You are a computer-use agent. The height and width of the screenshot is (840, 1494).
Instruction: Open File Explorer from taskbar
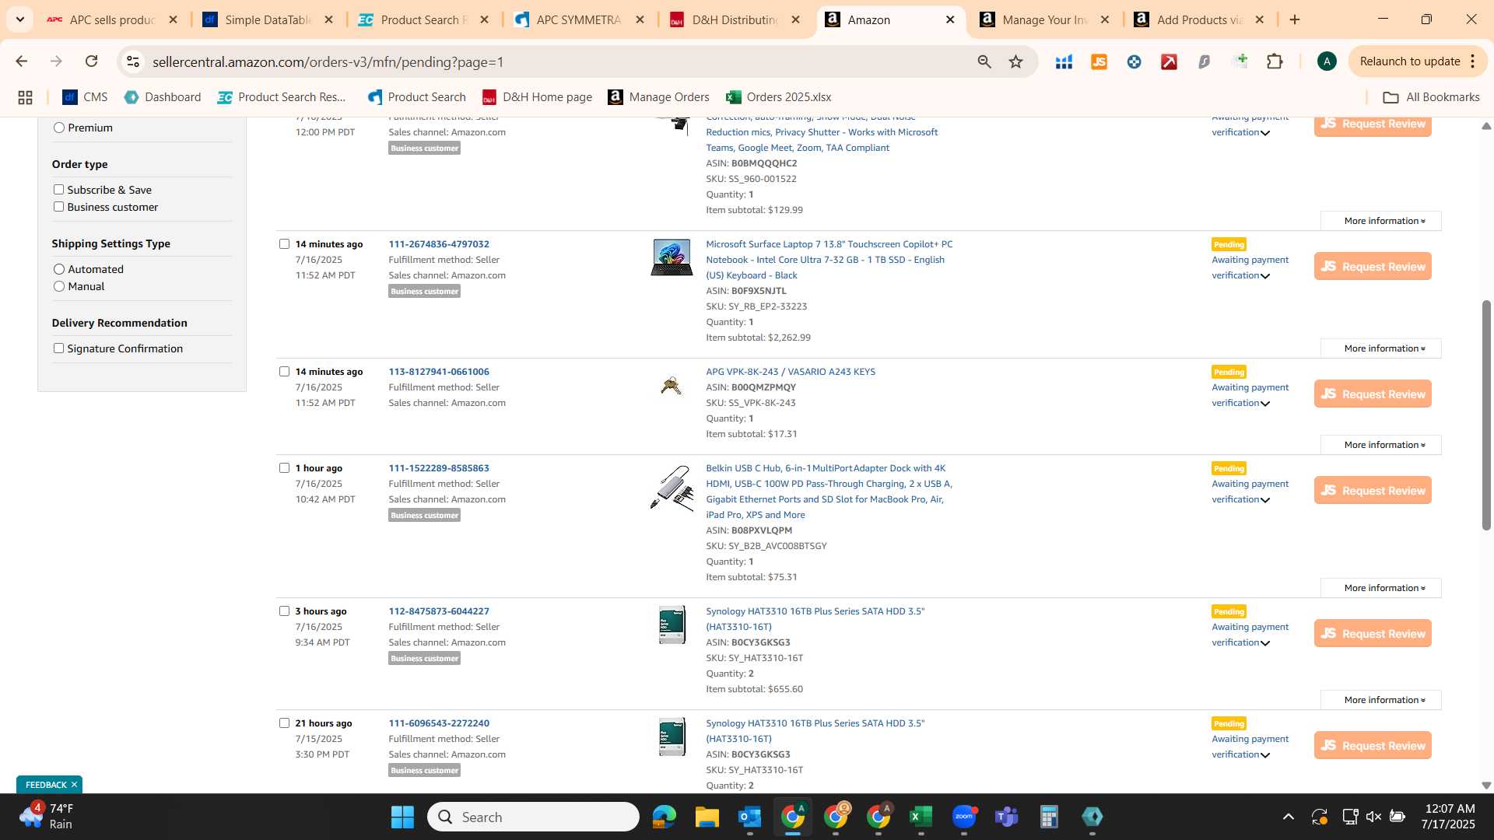pyautogui.click(x=707, y=817)
